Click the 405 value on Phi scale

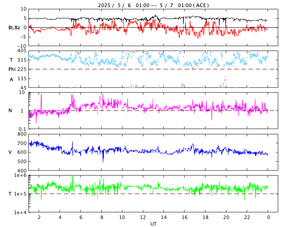[22, 51]
